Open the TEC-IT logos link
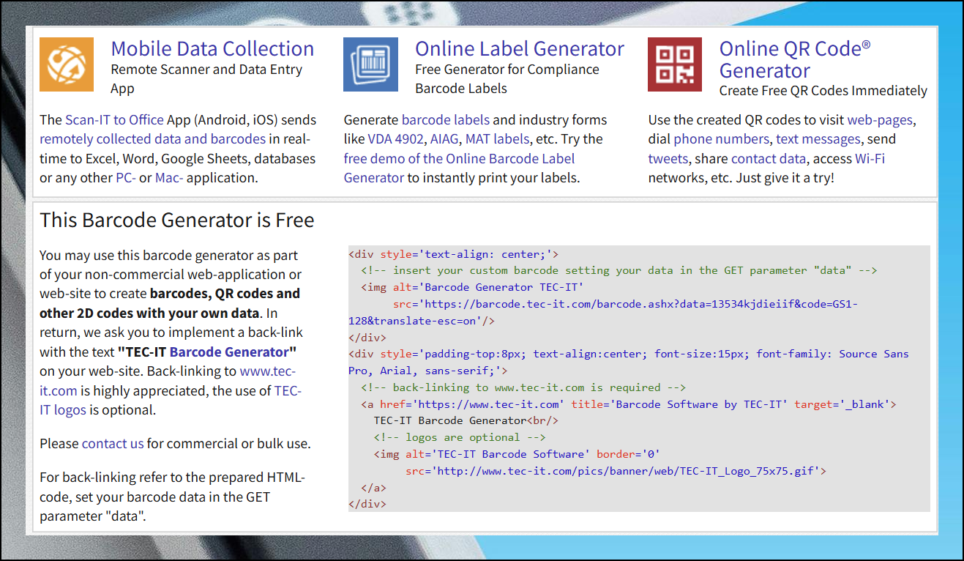This screenshot has width=964, height=561. (171, 400)
